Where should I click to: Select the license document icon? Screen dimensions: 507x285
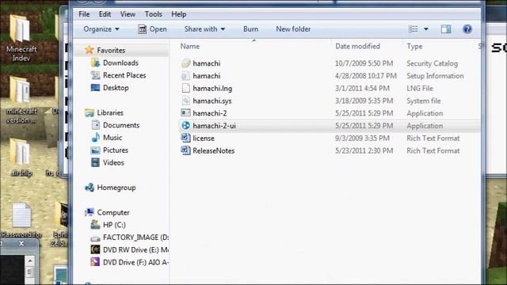click(x=185, y=138)
